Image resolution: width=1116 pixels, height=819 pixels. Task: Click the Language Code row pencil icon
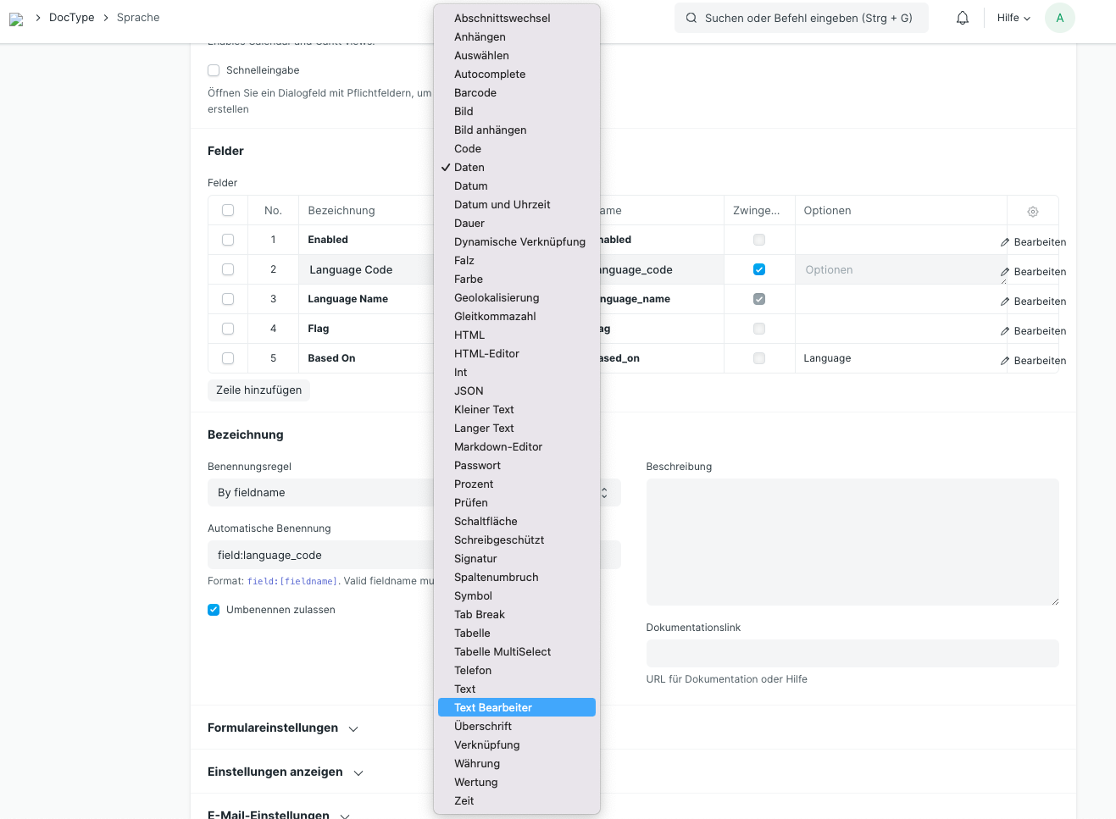pyautogui.click(x=1005, y=272)
